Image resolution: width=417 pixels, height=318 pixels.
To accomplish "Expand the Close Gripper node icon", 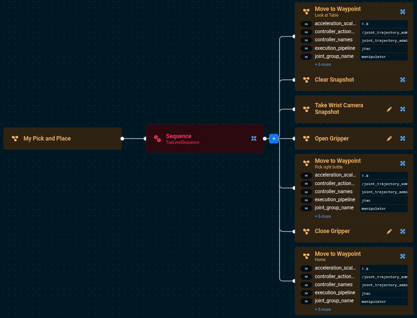I will tap(402, 232).
